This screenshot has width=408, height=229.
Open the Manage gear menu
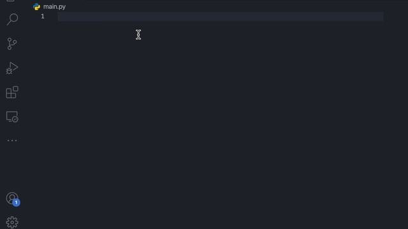tap(12, 222)
